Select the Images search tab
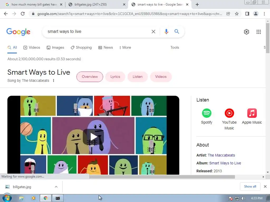This screenshot has height=202, width=270. [55, 48]
